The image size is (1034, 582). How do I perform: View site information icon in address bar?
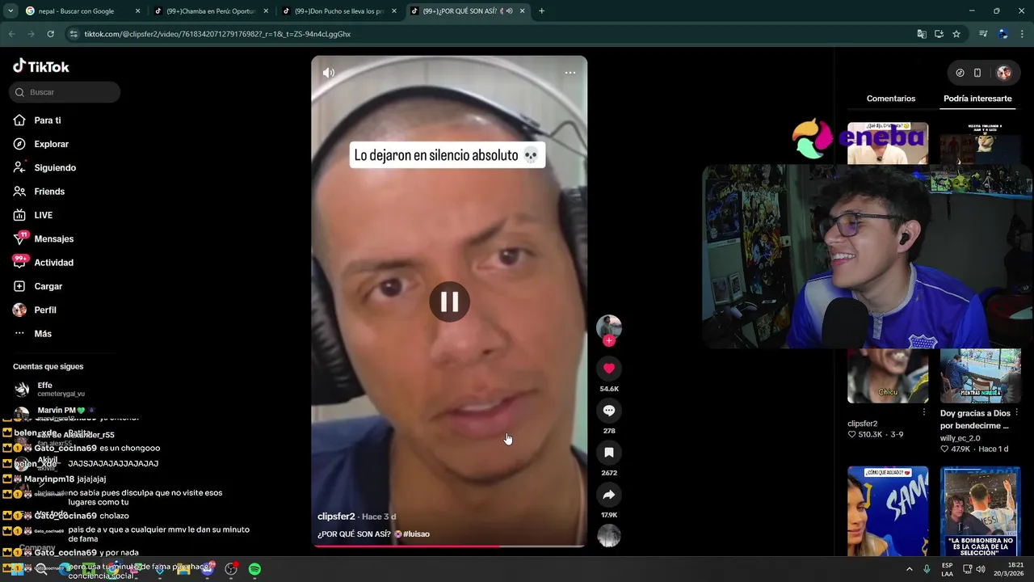[74, 34]
